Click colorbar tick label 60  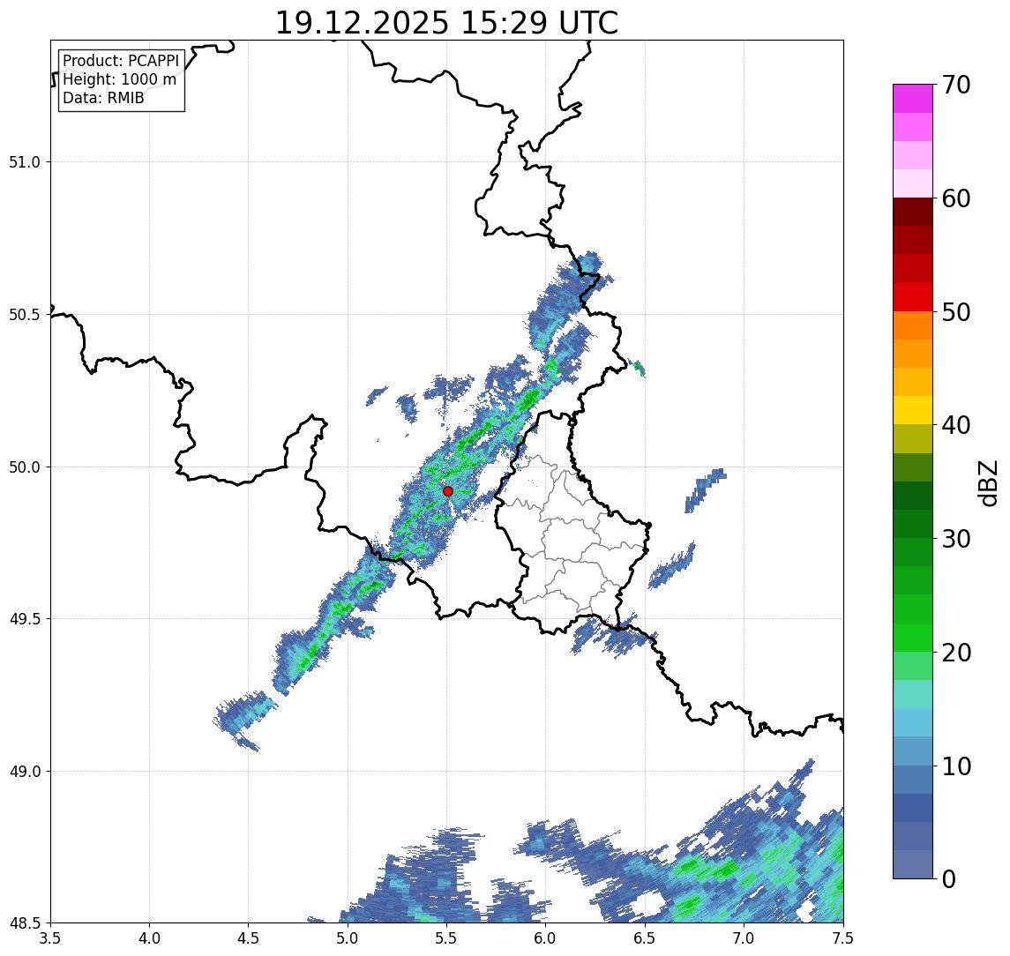[956, 198]
